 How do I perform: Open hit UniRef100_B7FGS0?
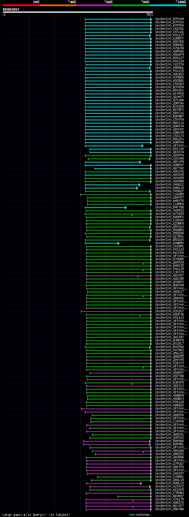pos(170,22)
